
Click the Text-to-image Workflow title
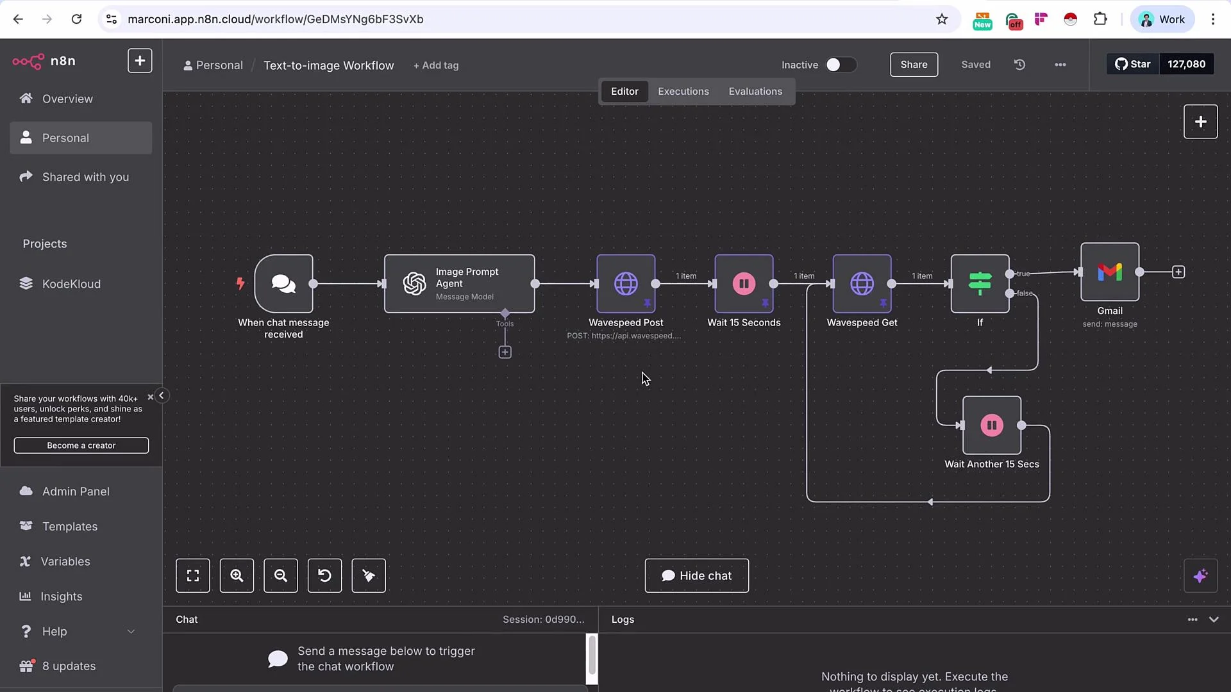pos(329,65)
